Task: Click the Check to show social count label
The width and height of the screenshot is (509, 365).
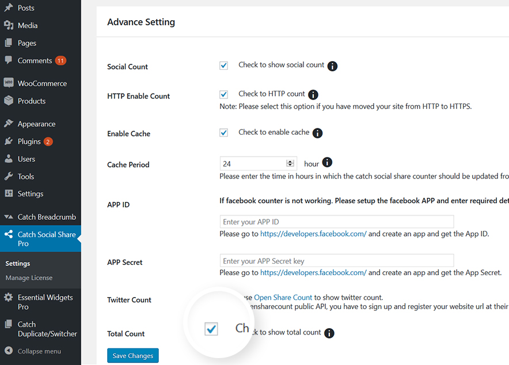Action: (x=281, y=64)
